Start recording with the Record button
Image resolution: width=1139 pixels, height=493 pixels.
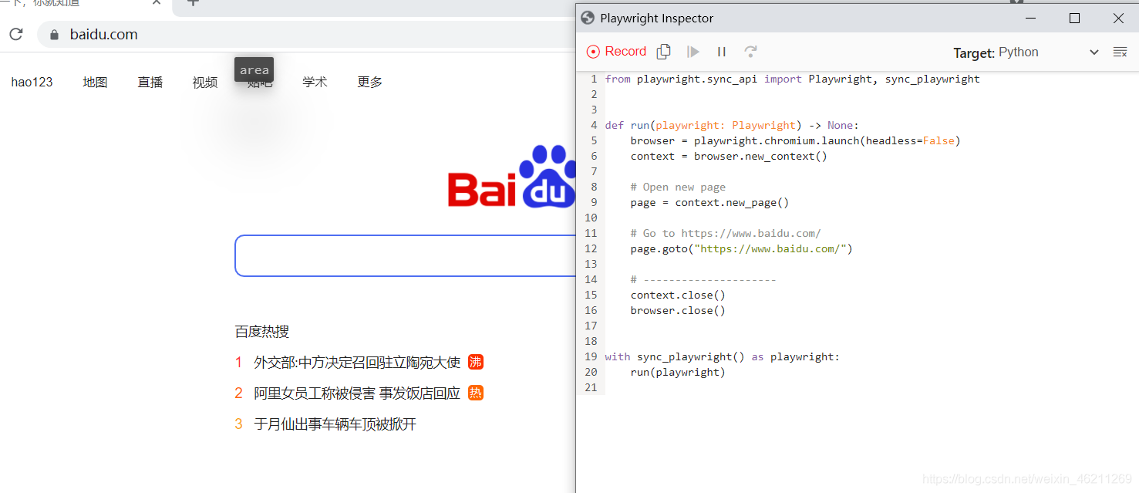616,52
